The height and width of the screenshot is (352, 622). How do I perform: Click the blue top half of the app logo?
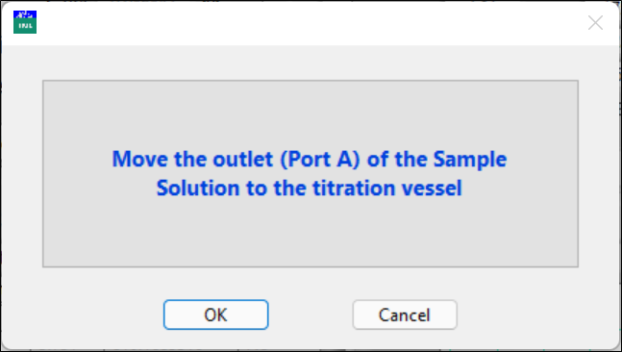pyautogui.click(x=25, y=15)
